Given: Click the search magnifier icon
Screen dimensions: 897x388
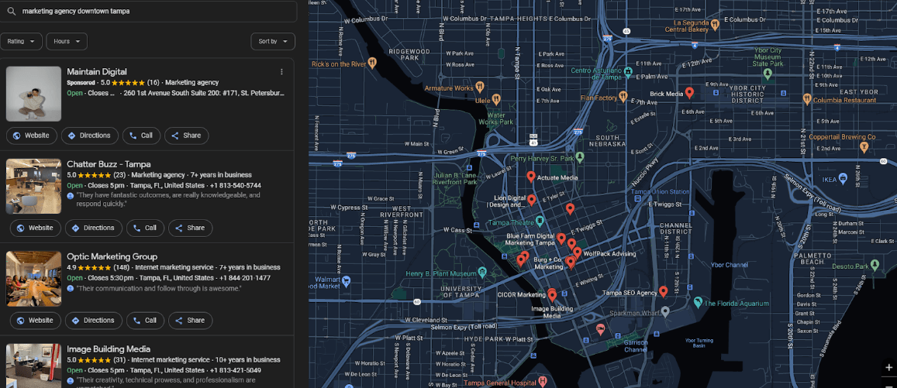Looking at the screenshot, I should click(12, 11).
